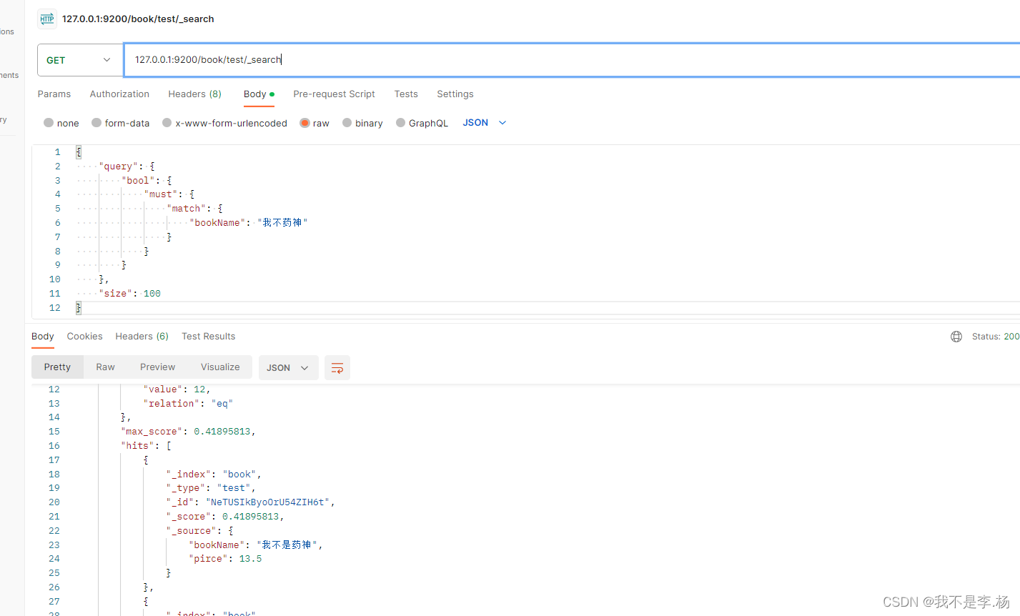The image size is (1020, 616).
Task: Click the globe proxy icon near Status 200
Action: tap(956, 336)
